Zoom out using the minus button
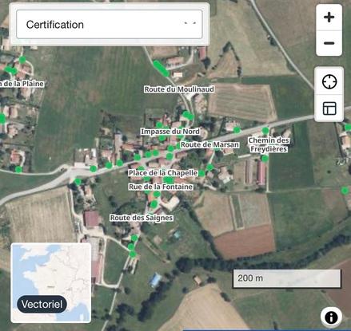Viewport: 351px width, 331px height. tap(329, 43)
